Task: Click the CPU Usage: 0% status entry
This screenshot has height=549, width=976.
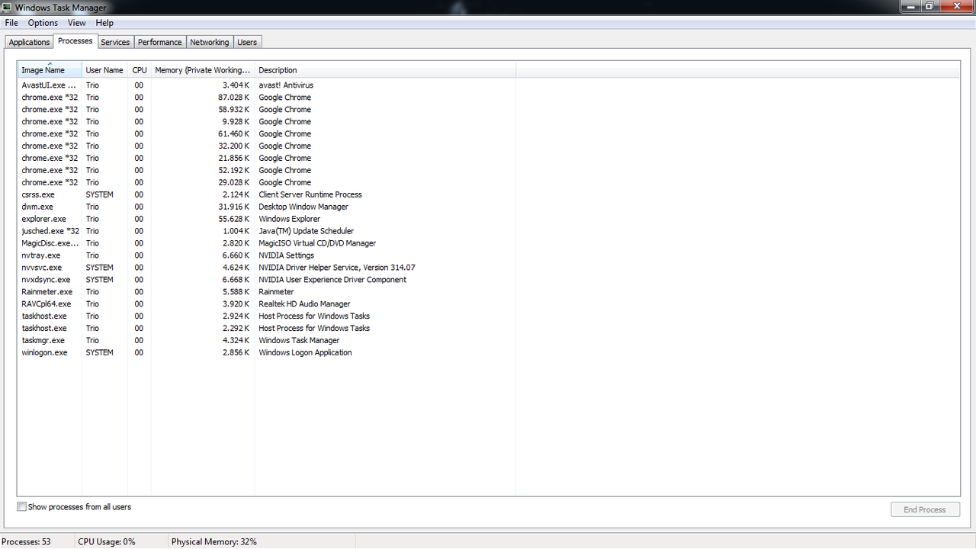Action: [x=107, y=541]
